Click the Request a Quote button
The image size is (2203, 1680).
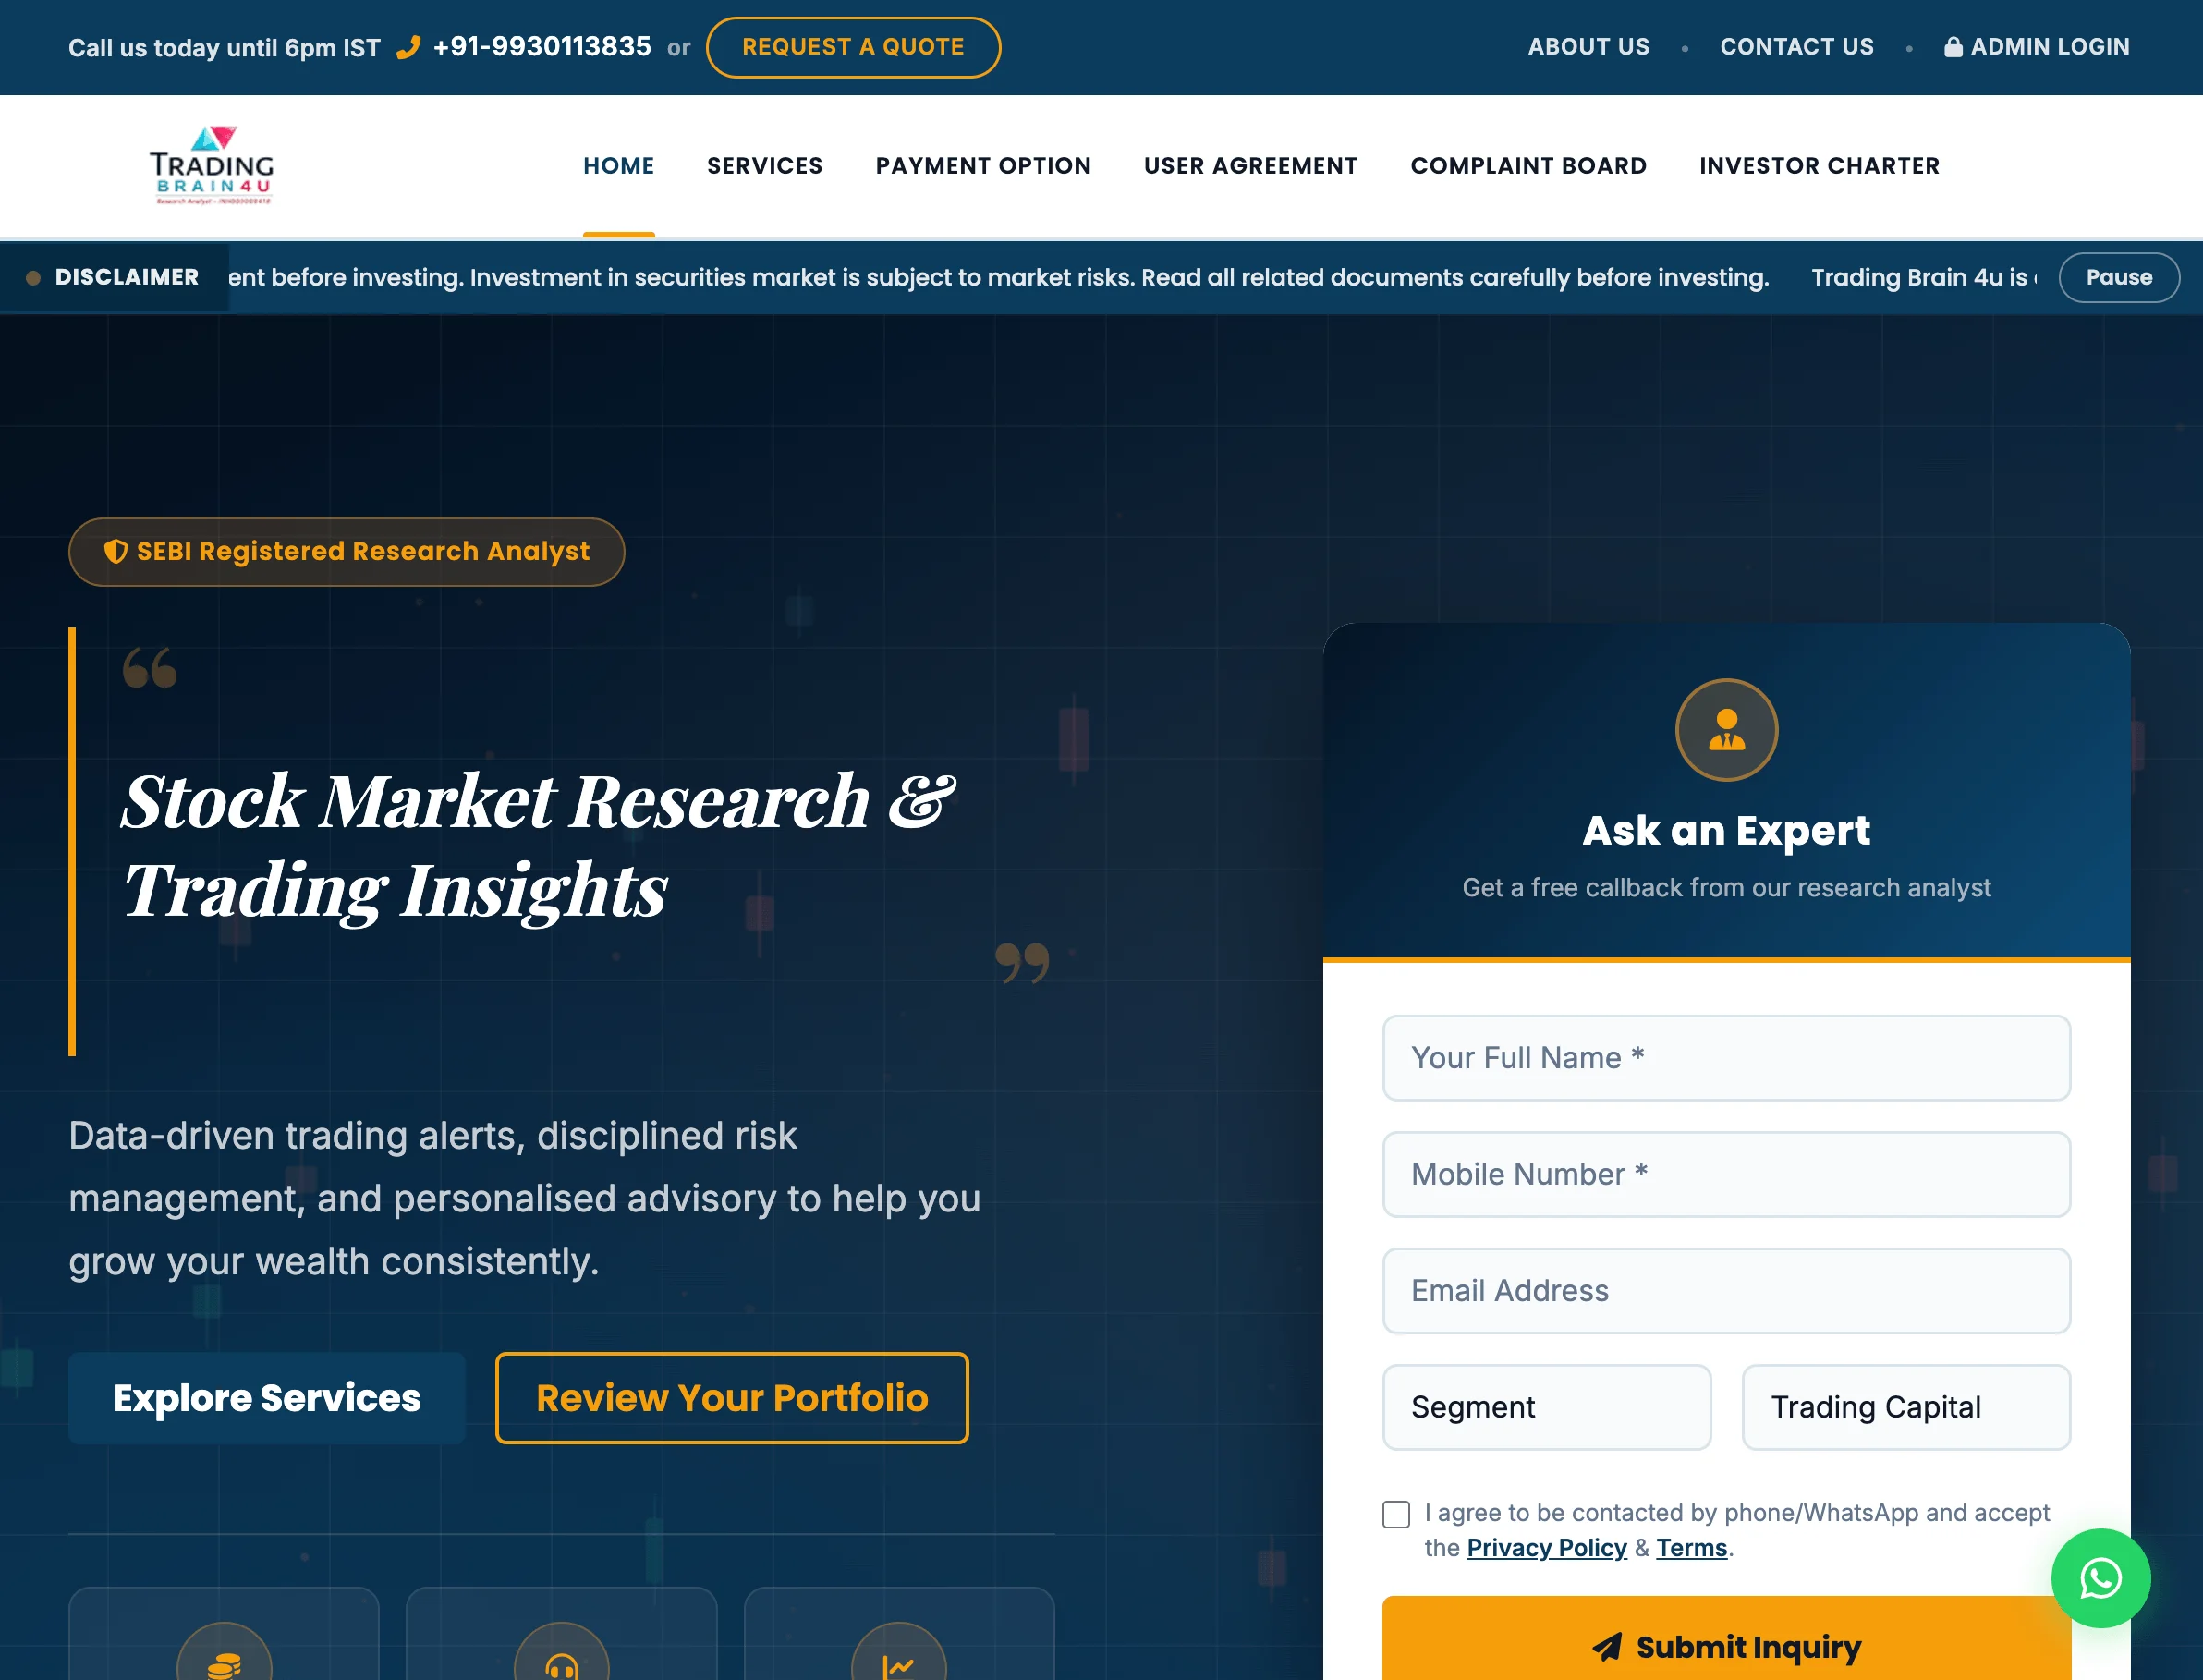tap(853, 47)
